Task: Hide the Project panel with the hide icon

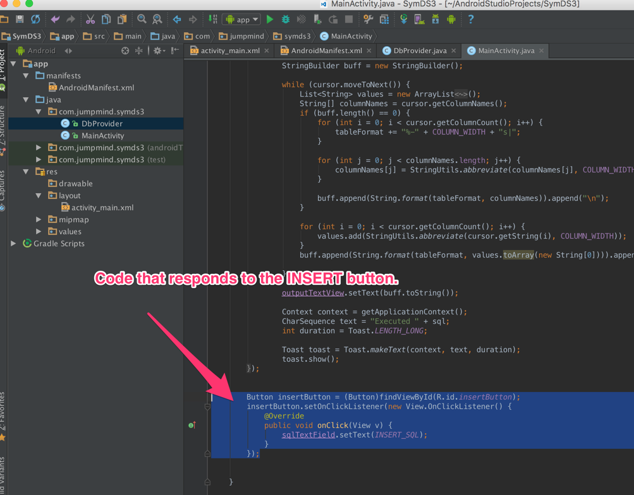Action: tap(174, 51)
